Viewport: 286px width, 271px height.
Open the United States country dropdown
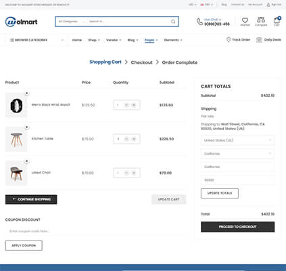(237, 140)
